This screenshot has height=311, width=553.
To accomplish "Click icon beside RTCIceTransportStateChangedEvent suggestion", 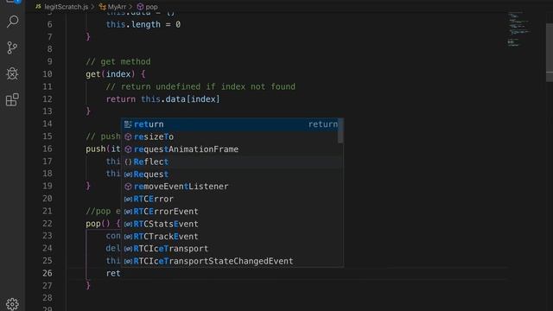I will click(x=128, y=261).
